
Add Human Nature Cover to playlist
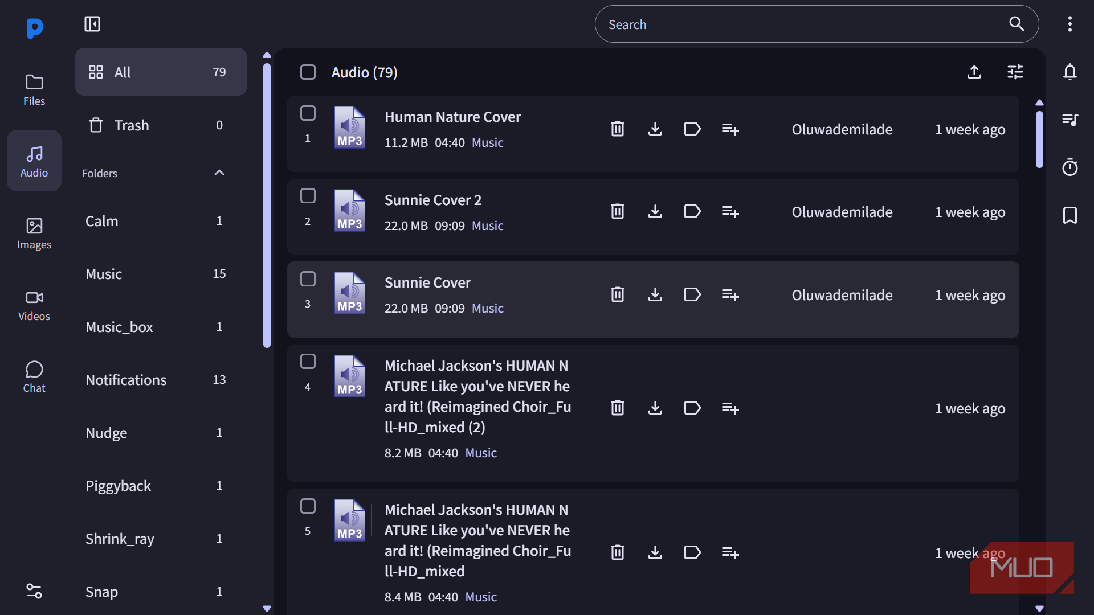pos(730,129)
